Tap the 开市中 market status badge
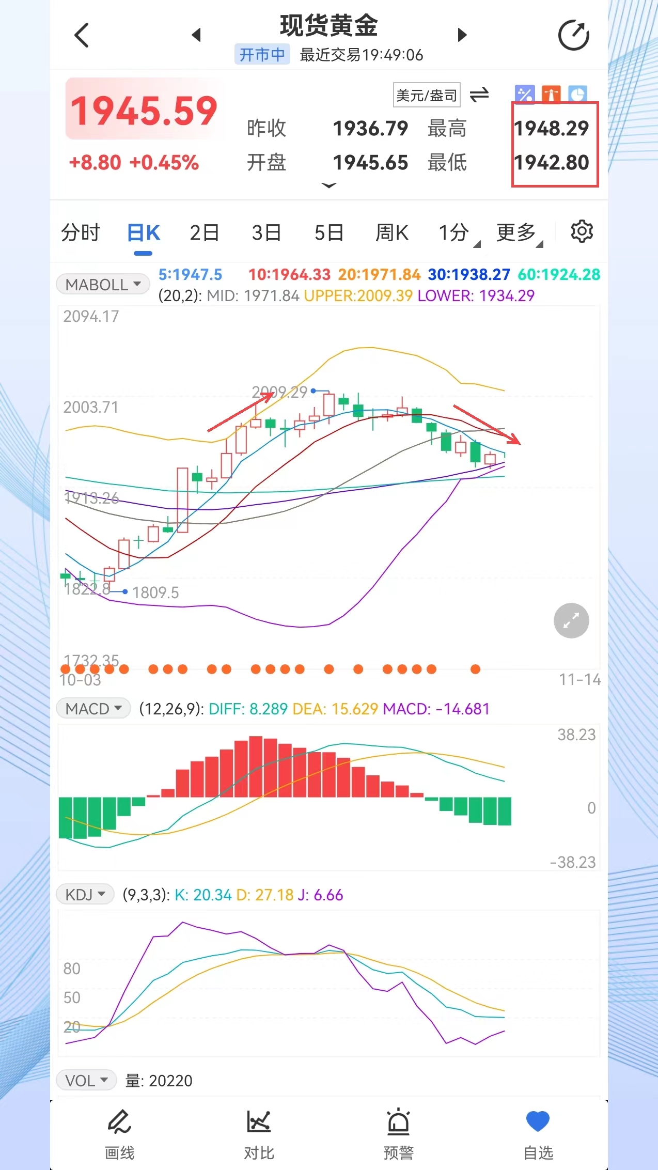 (x=262, y=54)
